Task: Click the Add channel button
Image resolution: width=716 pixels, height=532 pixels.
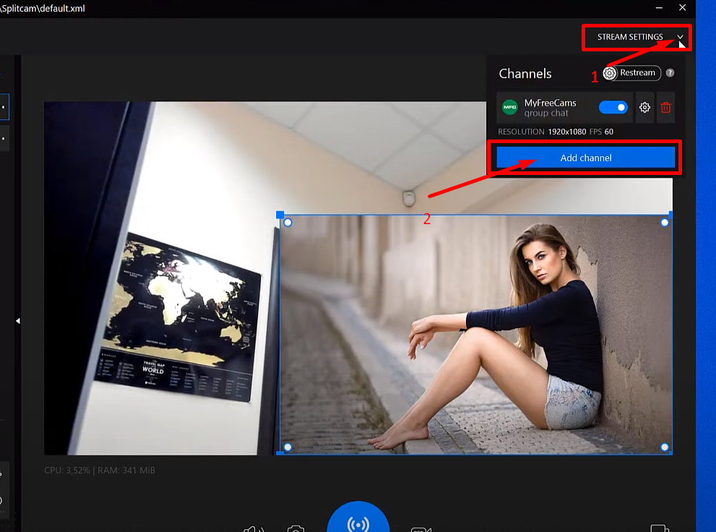Action: [585, 158]
